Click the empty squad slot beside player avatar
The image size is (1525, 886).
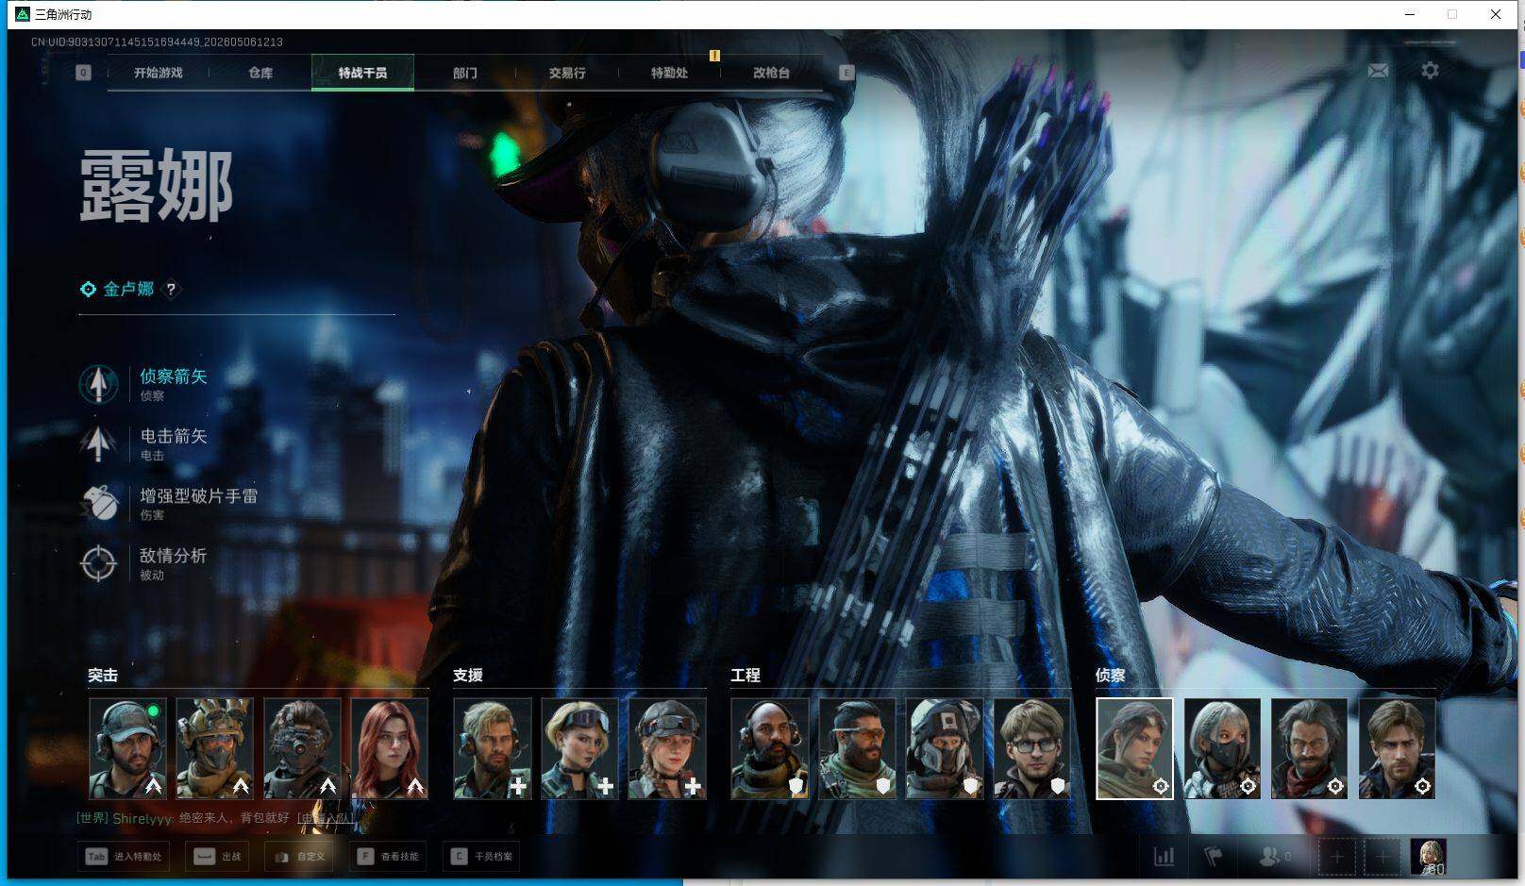coord(1383,857)
